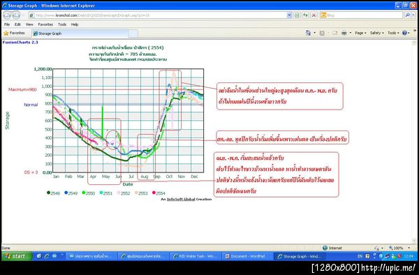Launch Internet Explorer from quick launch
The image size is (419, 275).
pyautogui.click(x=47, y=256)
